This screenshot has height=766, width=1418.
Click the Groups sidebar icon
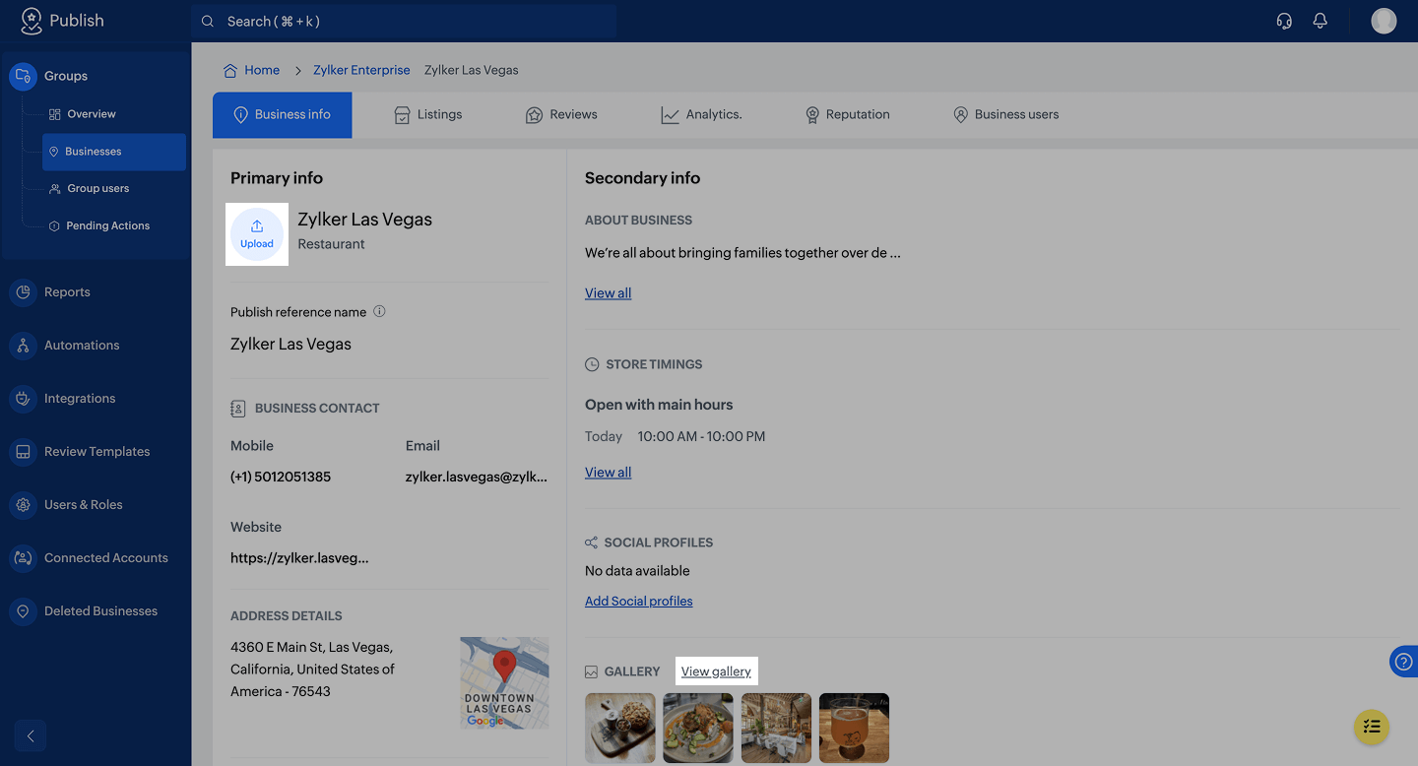(23, 76)
